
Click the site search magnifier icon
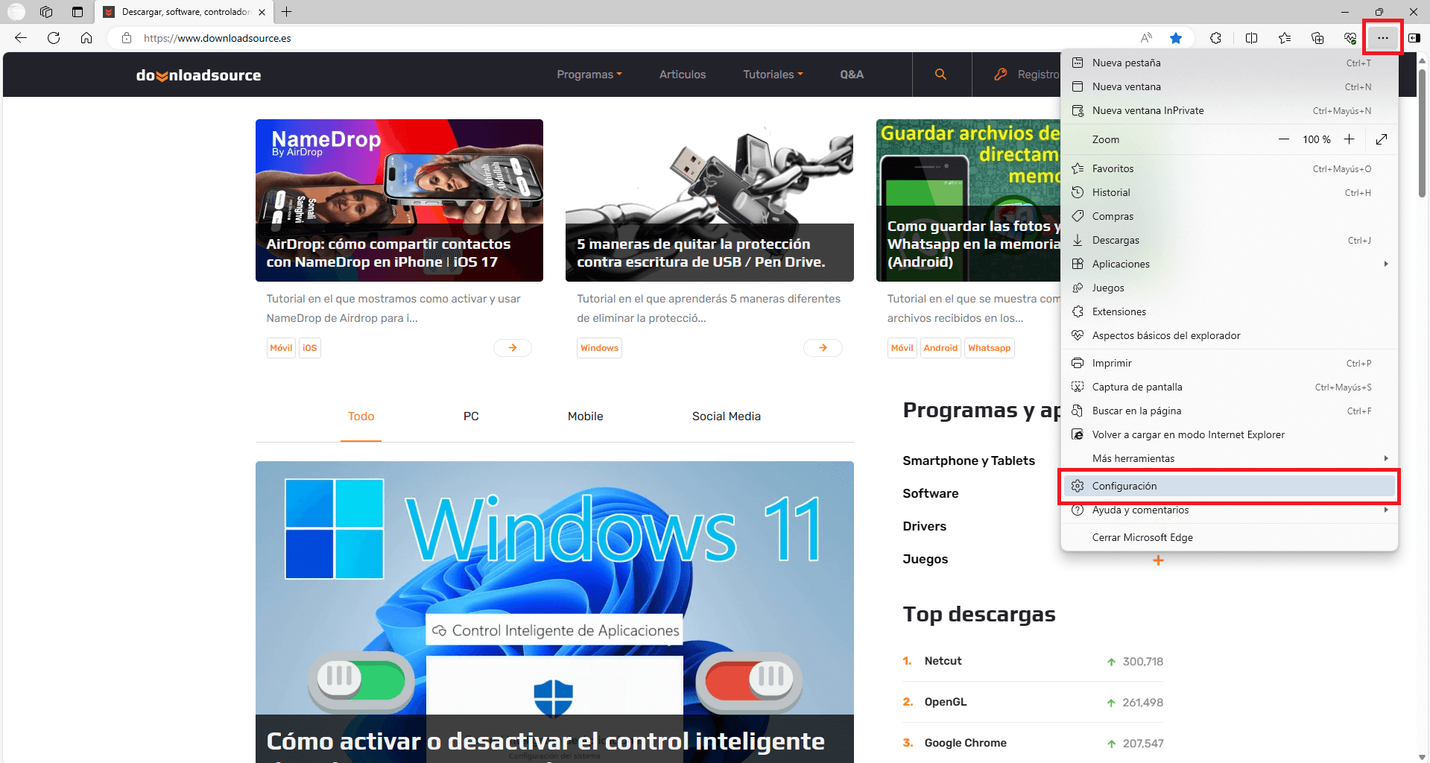(941, 75)
